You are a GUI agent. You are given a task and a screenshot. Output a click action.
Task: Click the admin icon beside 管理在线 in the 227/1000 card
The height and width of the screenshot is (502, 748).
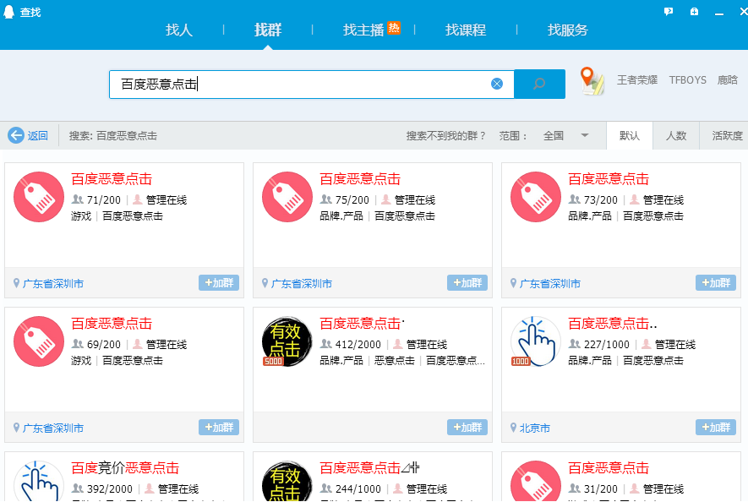[647, 344]
